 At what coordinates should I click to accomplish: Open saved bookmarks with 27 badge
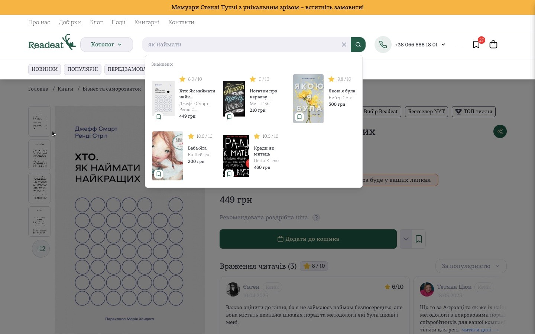pos(476,45)
